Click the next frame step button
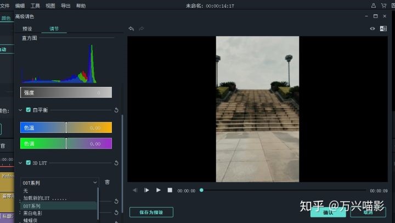 [x=146, y=190]
